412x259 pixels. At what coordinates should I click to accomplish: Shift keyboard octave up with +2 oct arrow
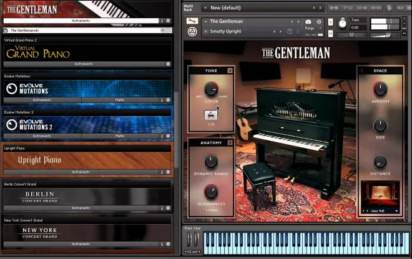(199, 252)
